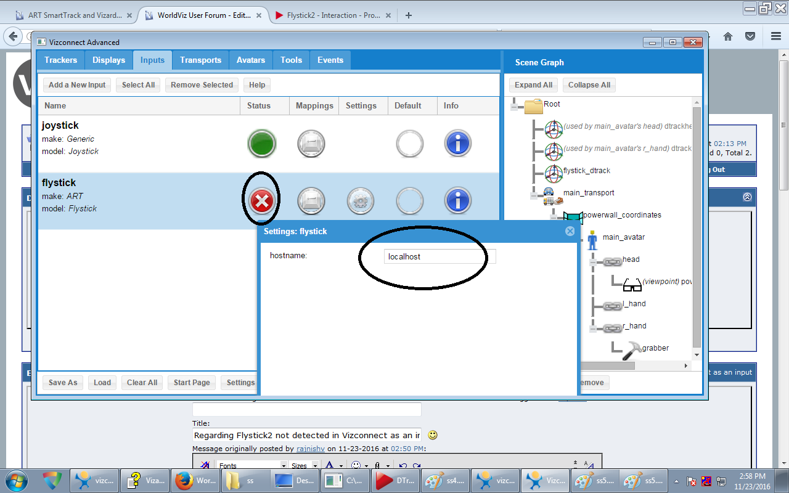
Task: Set flystick as default input
Action: coord(409,201)
